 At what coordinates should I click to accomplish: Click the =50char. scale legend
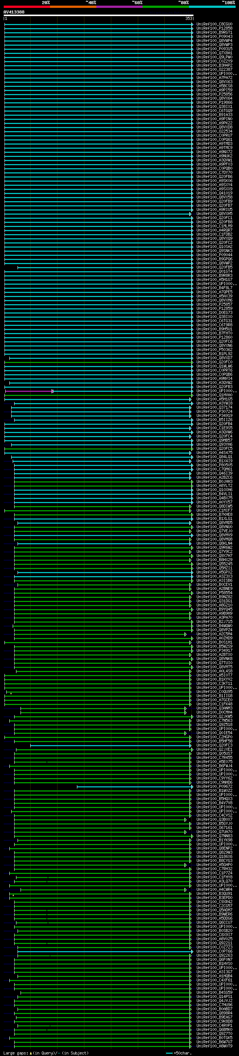point(179,1053)
